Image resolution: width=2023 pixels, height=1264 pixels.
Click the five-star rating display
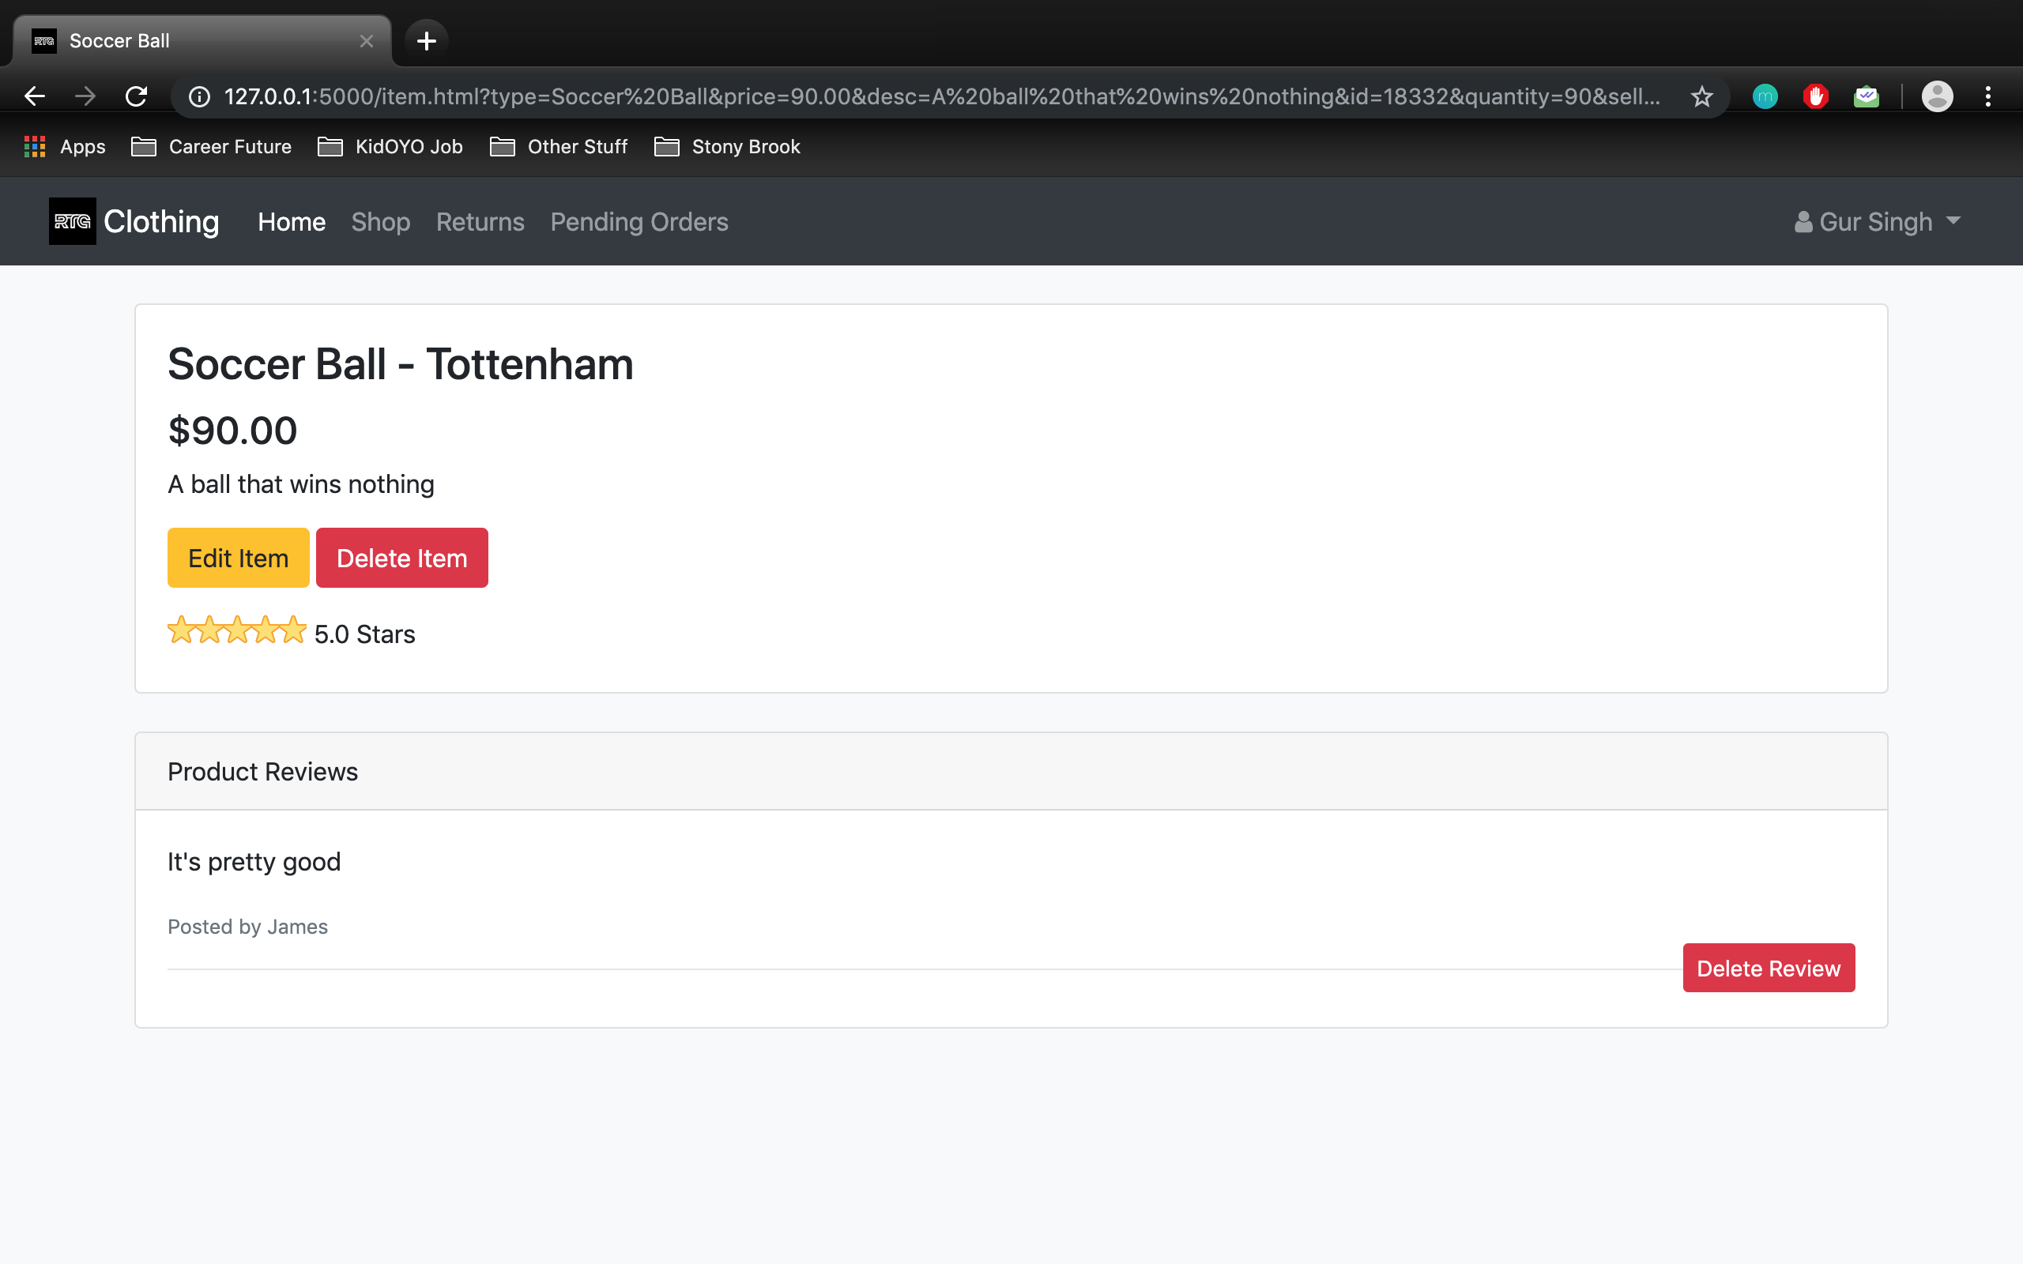[237, 630]
